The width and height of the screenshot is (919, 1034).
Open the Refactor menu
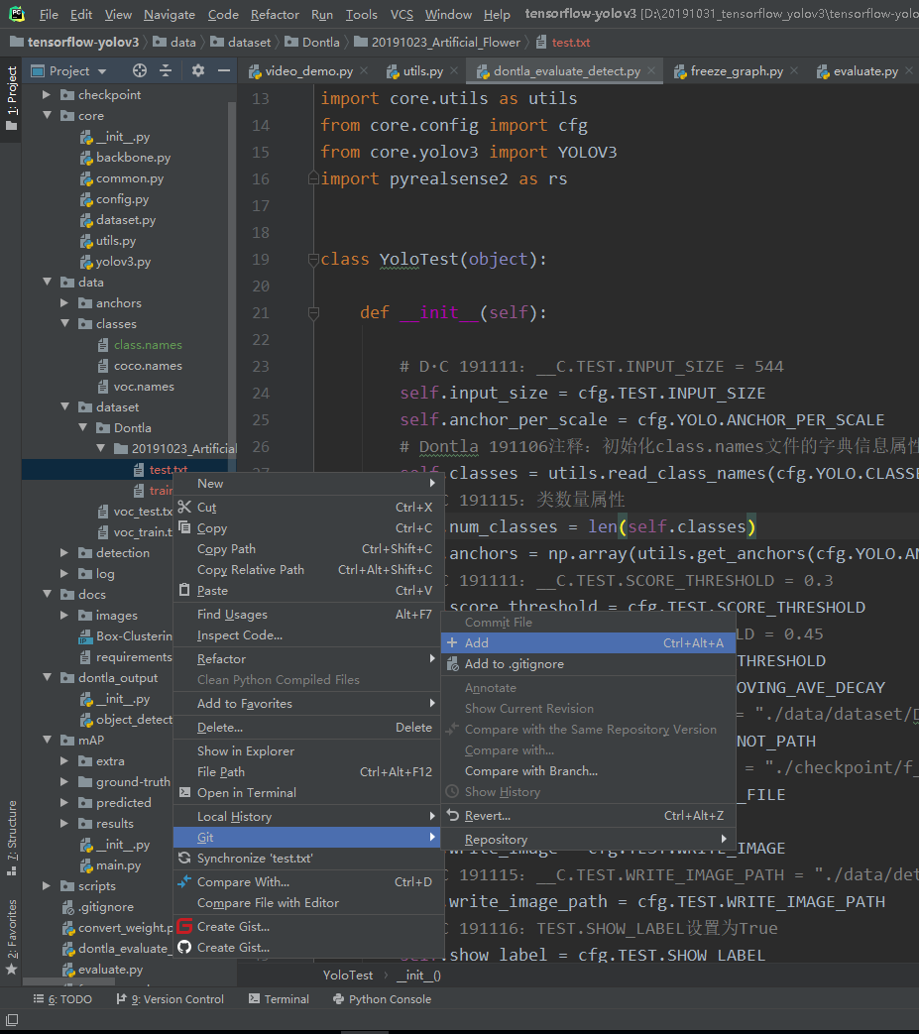275,15
